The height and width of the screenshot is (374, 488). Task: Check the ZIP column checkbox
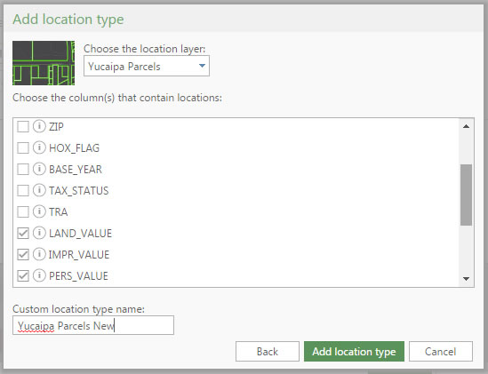[23, 127]
